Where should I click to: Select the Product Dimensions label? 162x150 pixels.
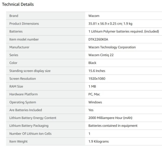[24, 24]
